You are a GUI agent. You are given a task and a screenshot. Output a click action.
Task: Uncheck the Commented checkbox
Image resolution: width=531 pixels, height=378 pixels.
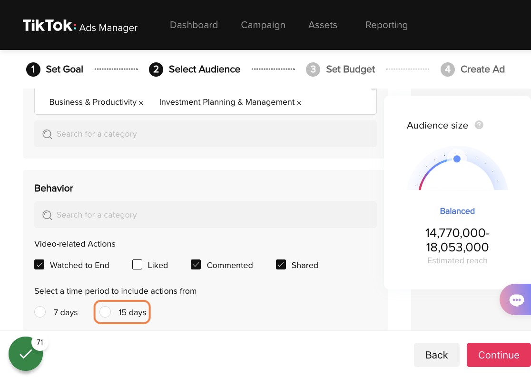(196, 265)
